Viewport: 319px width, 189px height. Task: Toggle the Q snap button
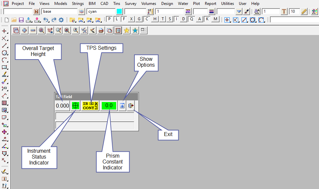point(192,19)
